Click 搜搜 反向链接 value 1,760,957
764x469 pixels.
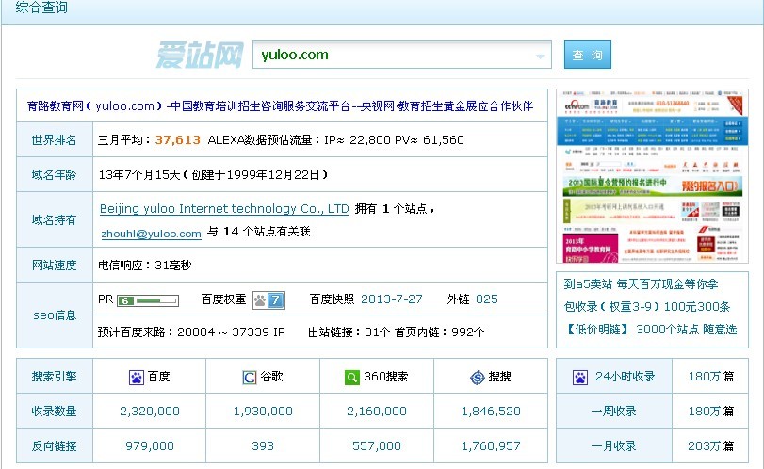coord(491,445)
